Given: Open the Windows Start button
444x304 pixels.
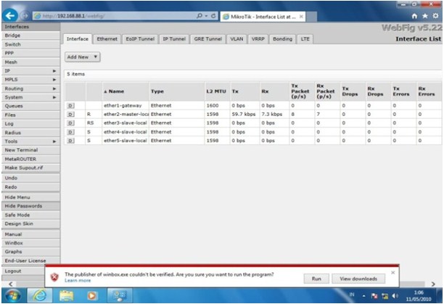Looking at the screenshot, I should 13,296.
